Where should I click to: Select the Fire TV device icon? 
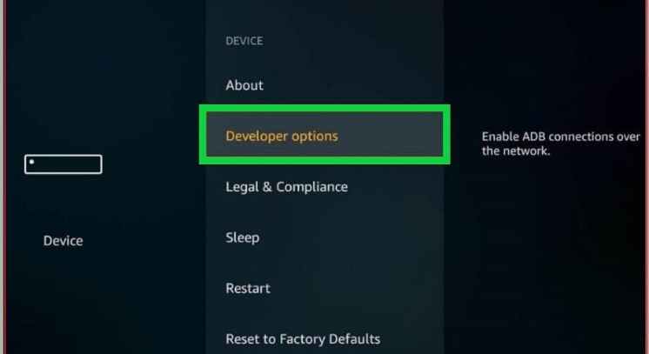(x=64, y=164)
